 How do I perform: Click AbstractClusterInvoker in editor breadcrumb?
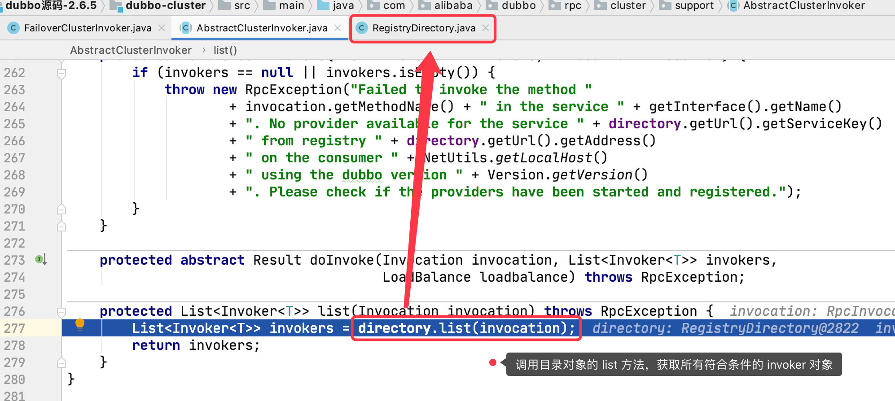coord(131,50)
